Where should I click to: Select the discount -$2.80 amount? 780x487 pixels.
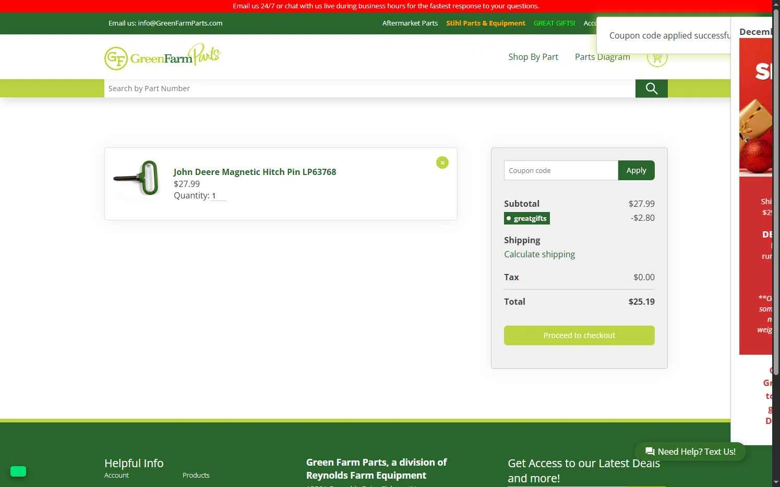coord(642,218)
